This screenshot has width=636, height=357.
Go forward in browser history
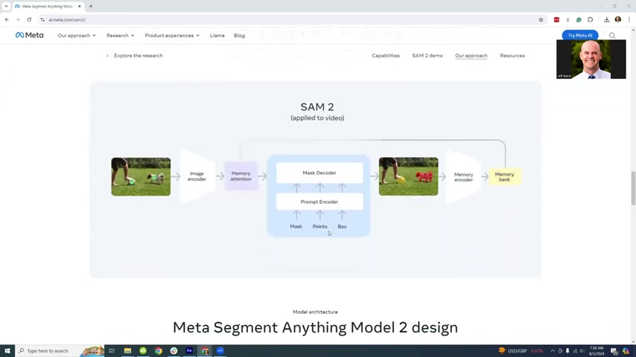pyautogui.click(x=18, y=19)
